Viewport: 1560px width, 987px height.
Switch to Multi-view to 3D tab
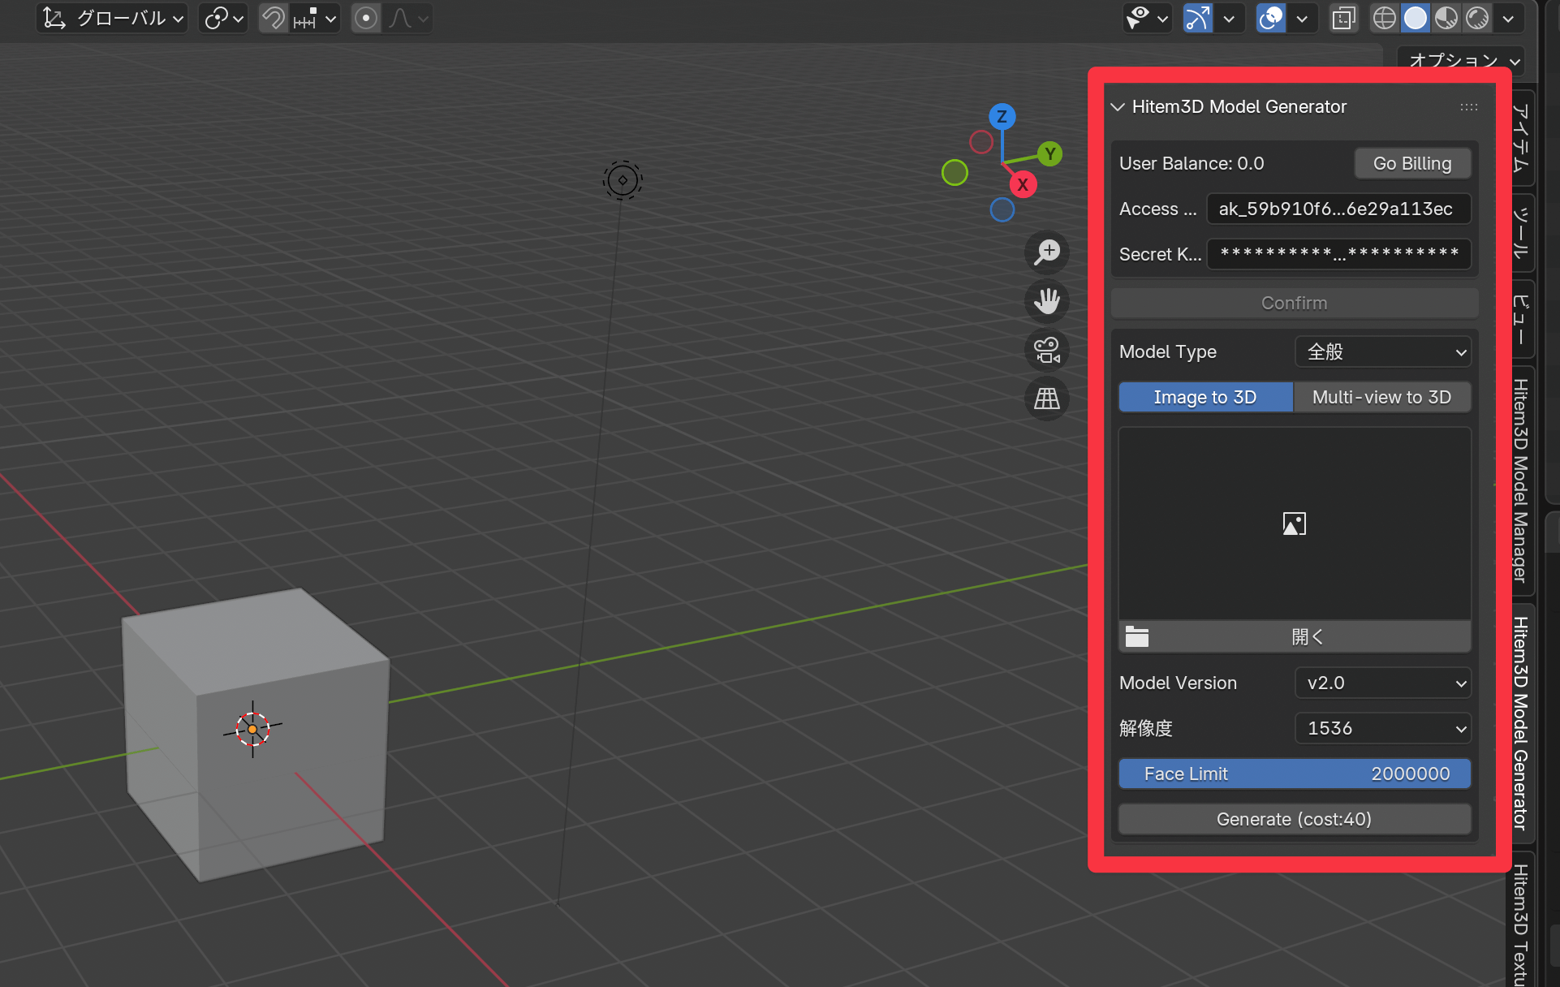click(1381, 397)
